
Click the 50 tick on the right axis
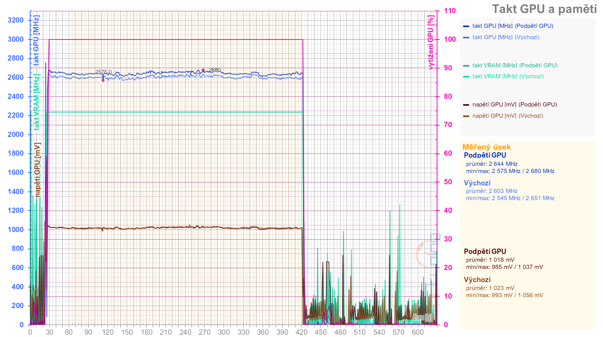tap(448, 182)
